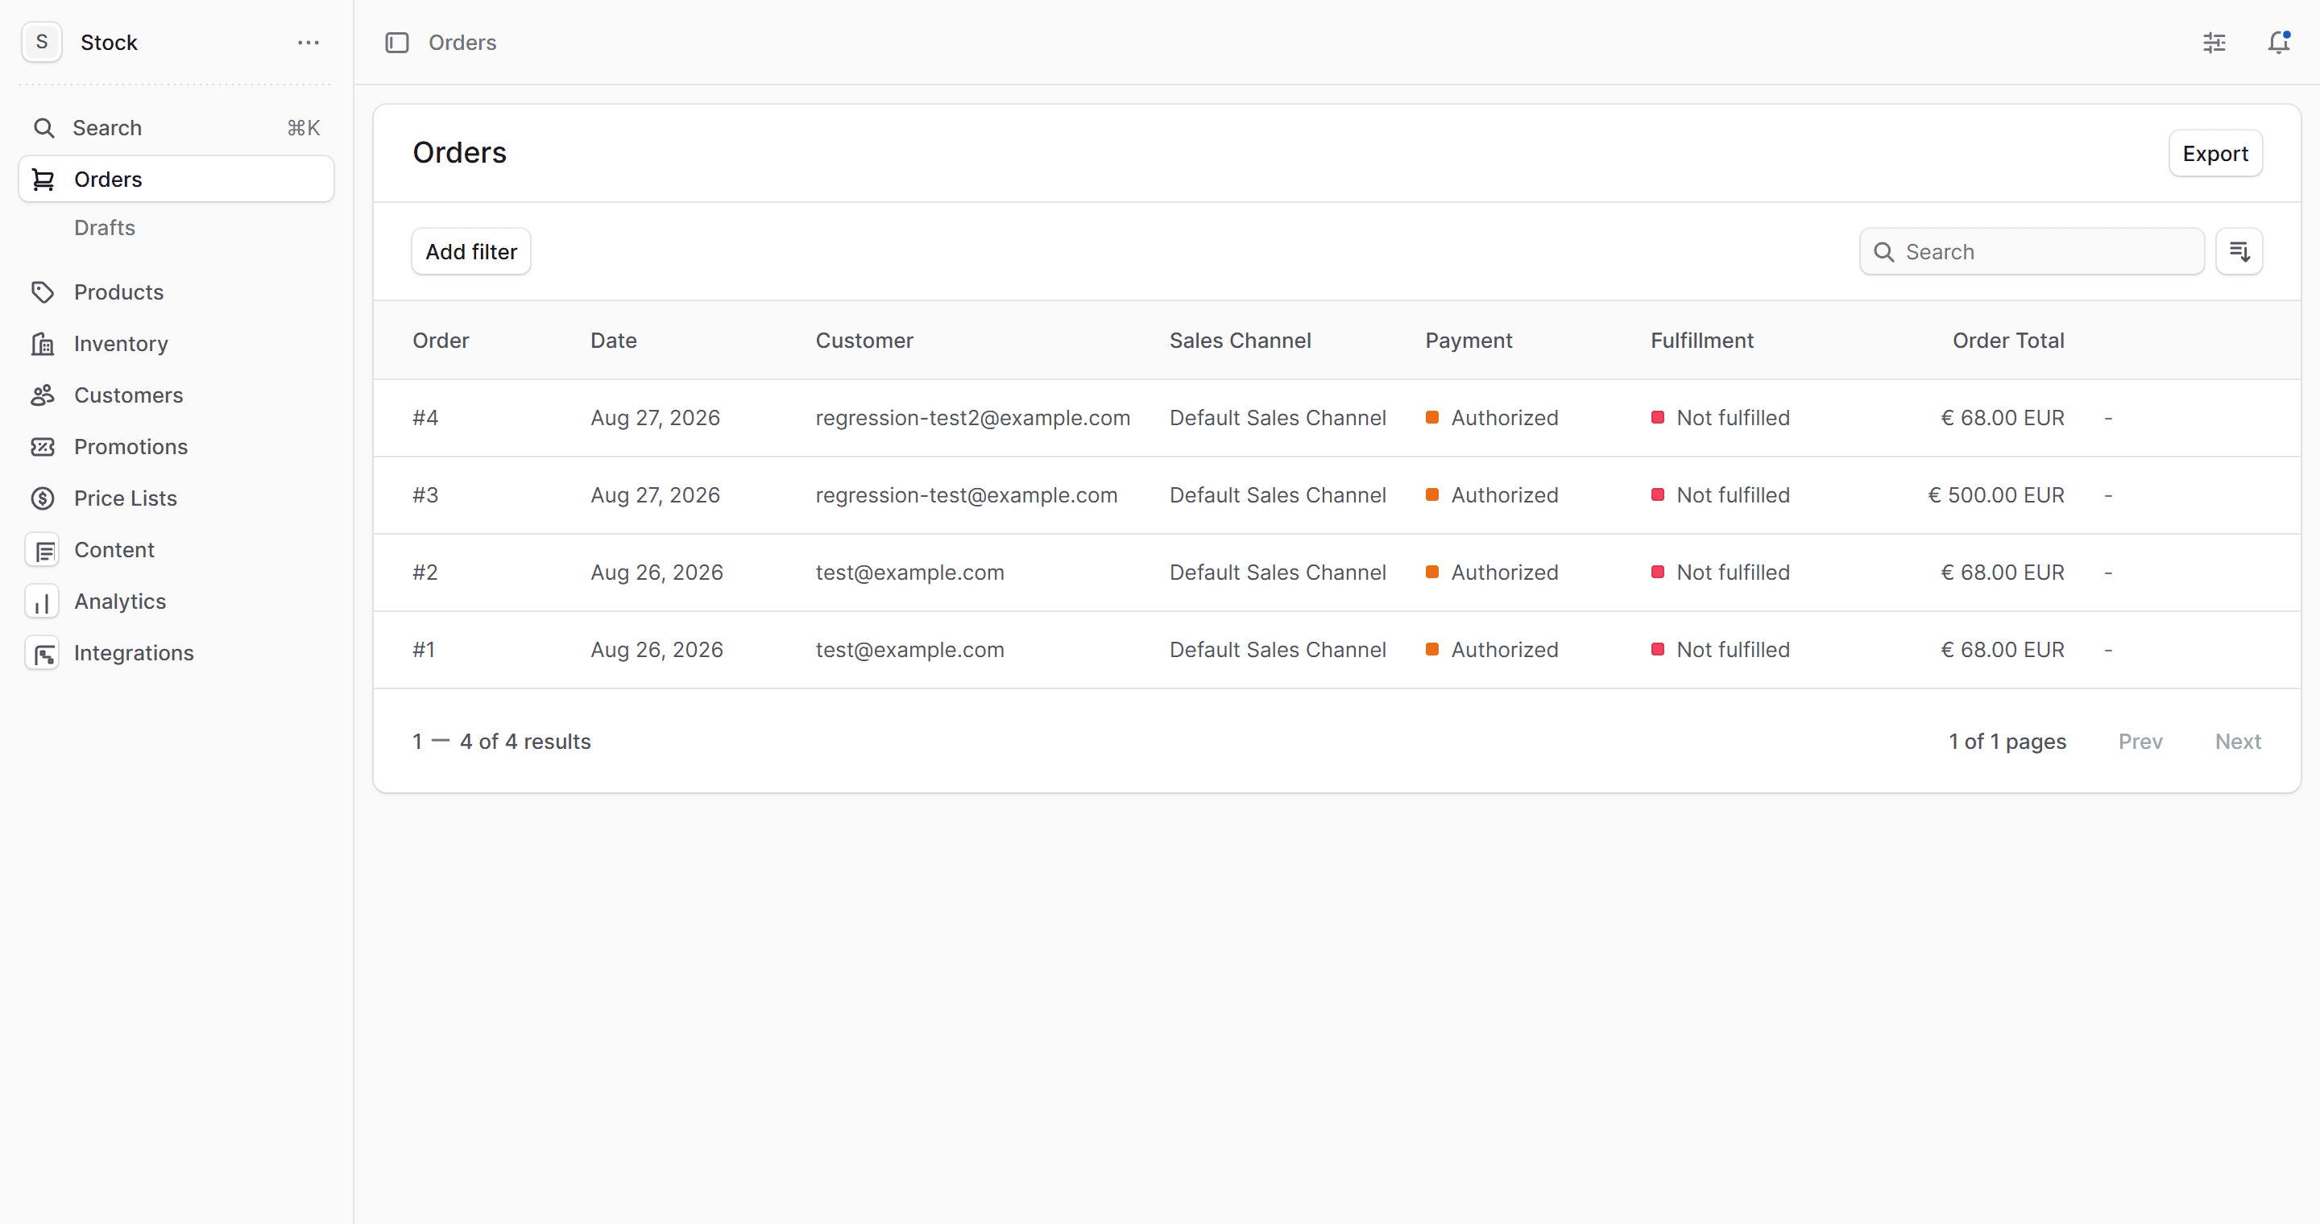Click the Promotions coupon icon
Screen dimensions: 2320x1224
[43, 446]
